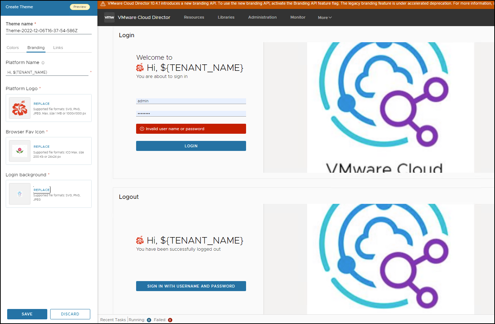495x324 pixels.
Task: Click the 'Welcome to' text
Action: point(154,58)
